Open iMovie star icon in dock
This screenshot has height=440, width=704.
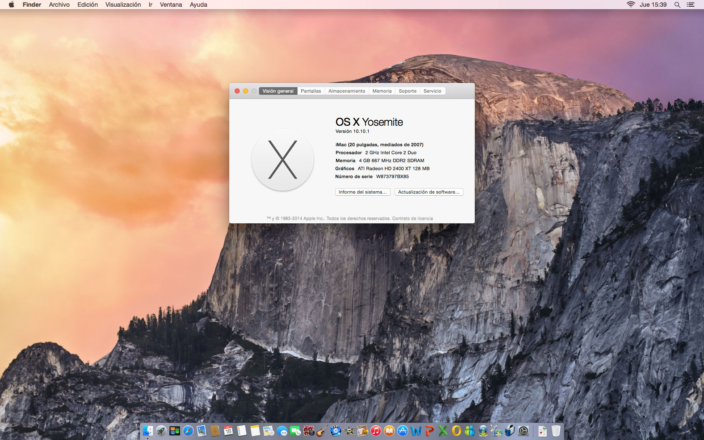349,431
